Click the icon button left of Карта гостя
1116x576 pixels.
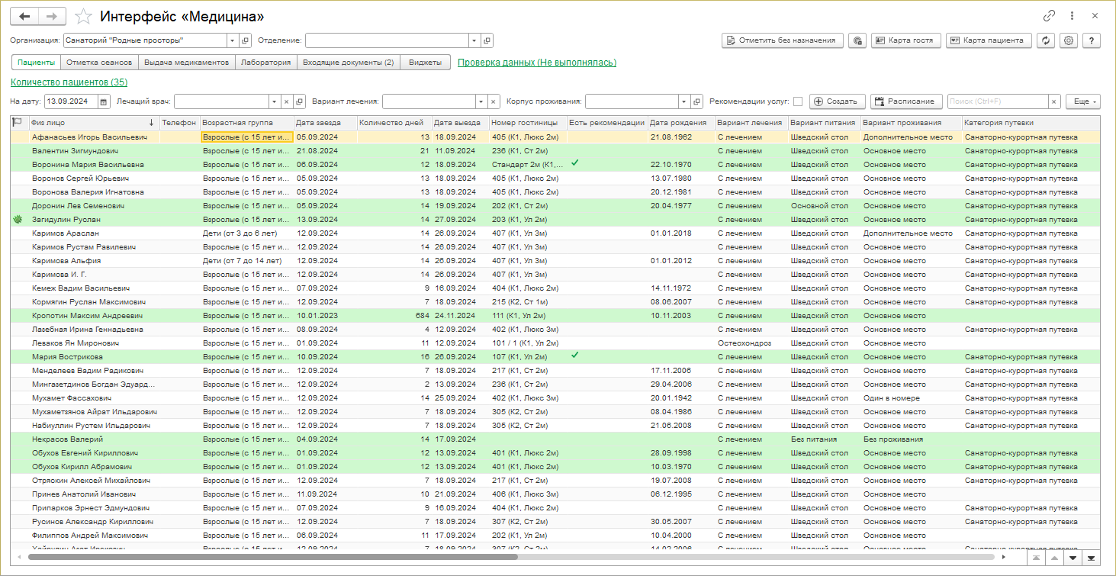coord(857,40)
